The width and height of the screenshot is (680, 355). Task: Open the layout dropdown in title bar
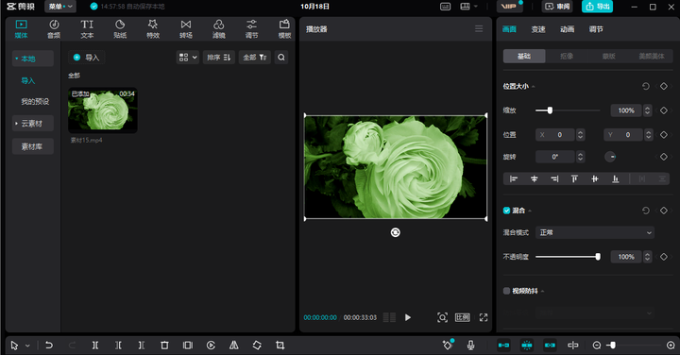coord(468,7)
